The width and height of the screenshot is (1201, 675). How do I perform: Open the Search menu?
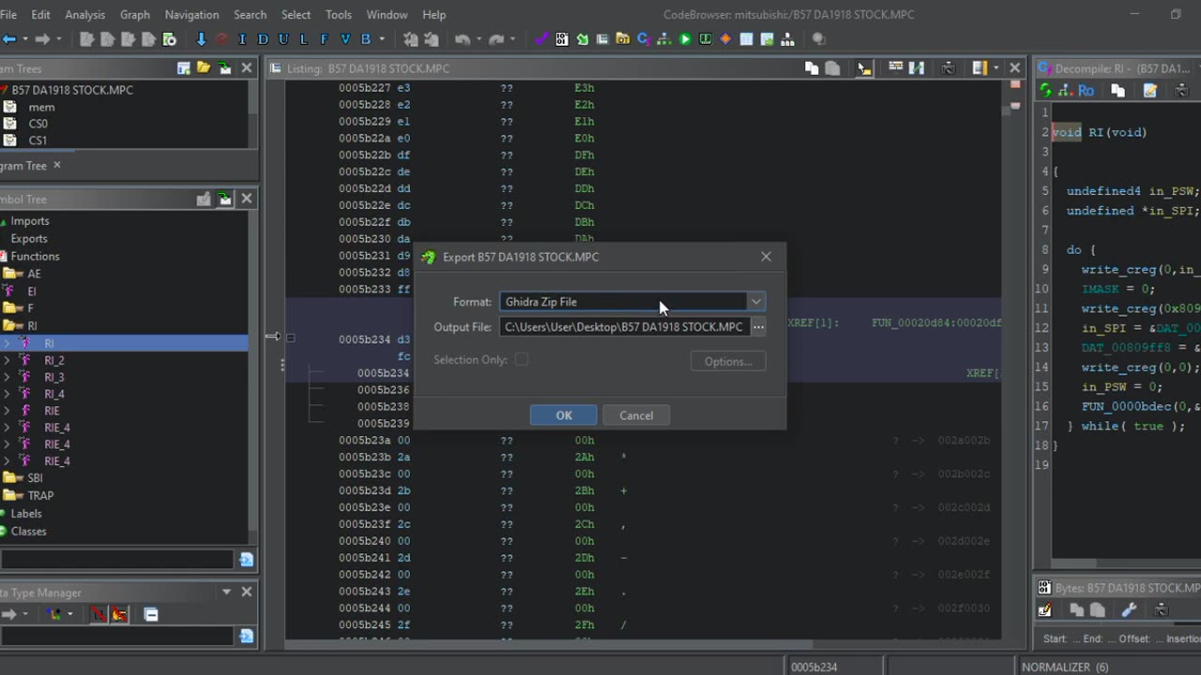pyautogui.click(x=250, y=14)
